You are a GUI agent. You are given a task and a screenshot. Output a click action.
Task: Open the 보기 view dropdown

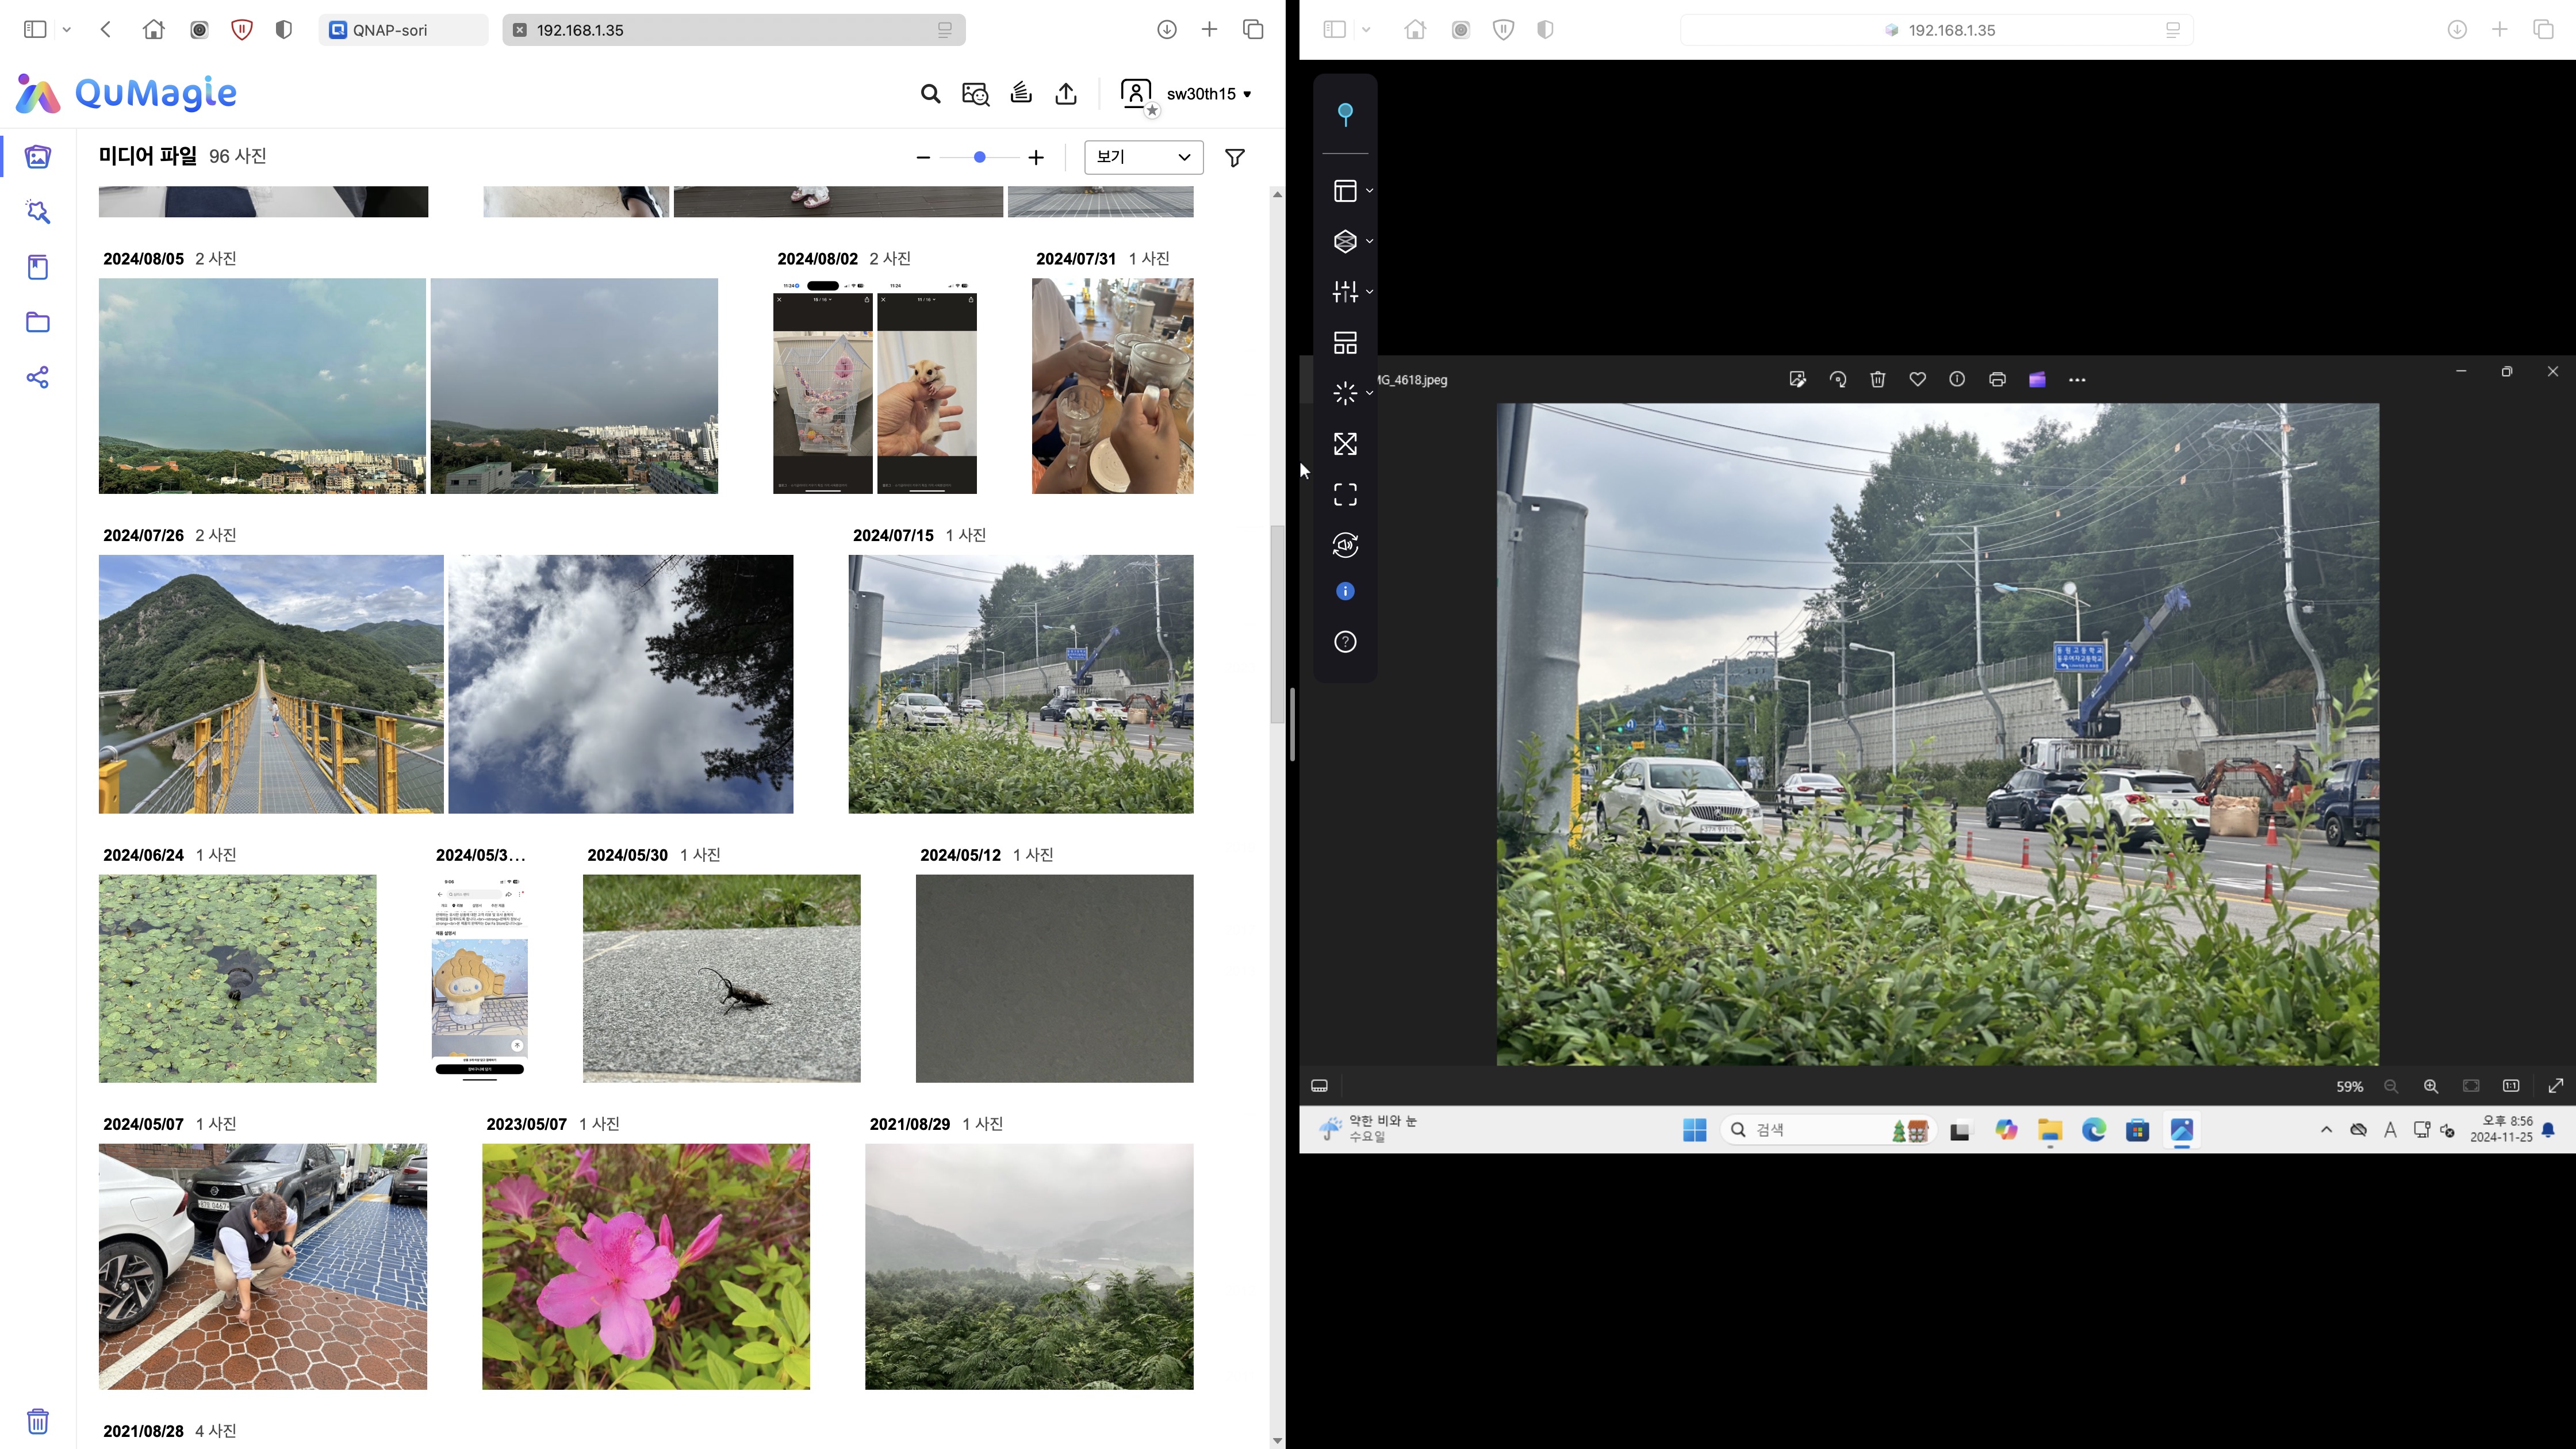pyautogui.click(x=1143, y=157)
